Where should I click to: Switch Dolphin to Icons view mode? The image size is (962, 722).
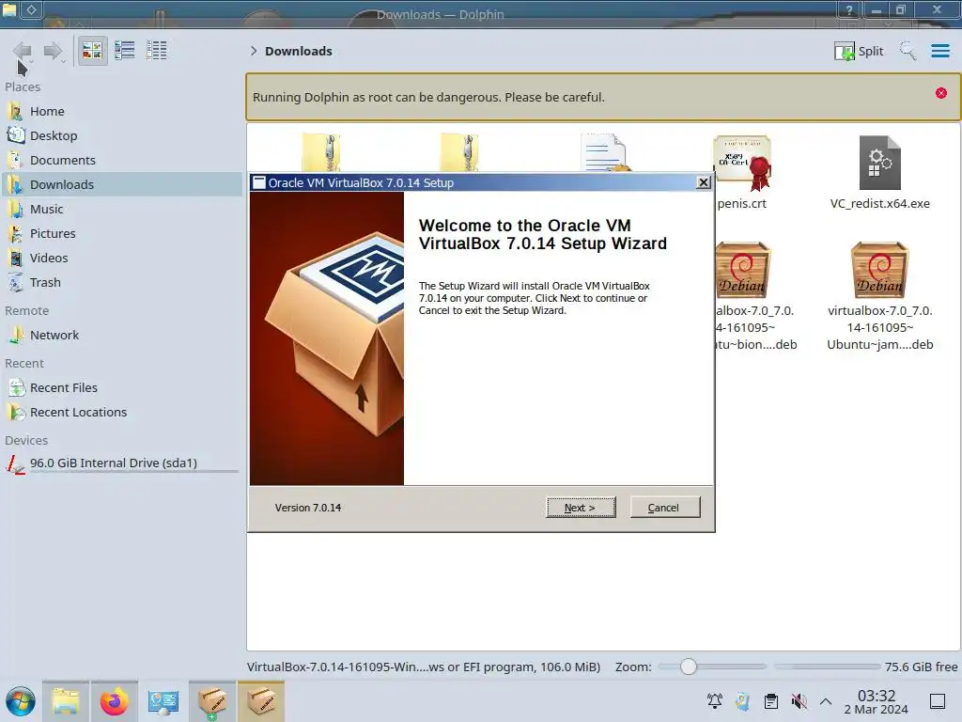click(x=92, y=51)
